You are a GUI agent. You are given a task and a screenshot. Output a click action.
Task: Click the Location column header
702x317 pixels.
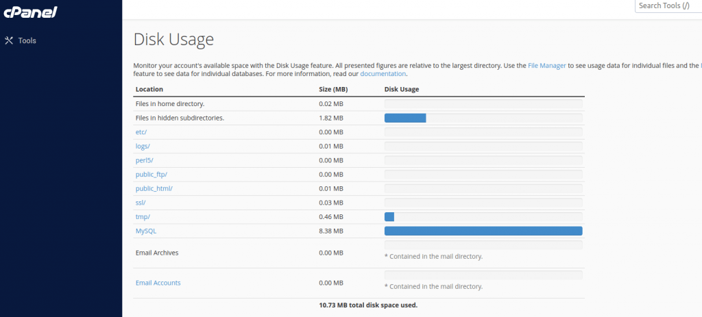point(149,90)
